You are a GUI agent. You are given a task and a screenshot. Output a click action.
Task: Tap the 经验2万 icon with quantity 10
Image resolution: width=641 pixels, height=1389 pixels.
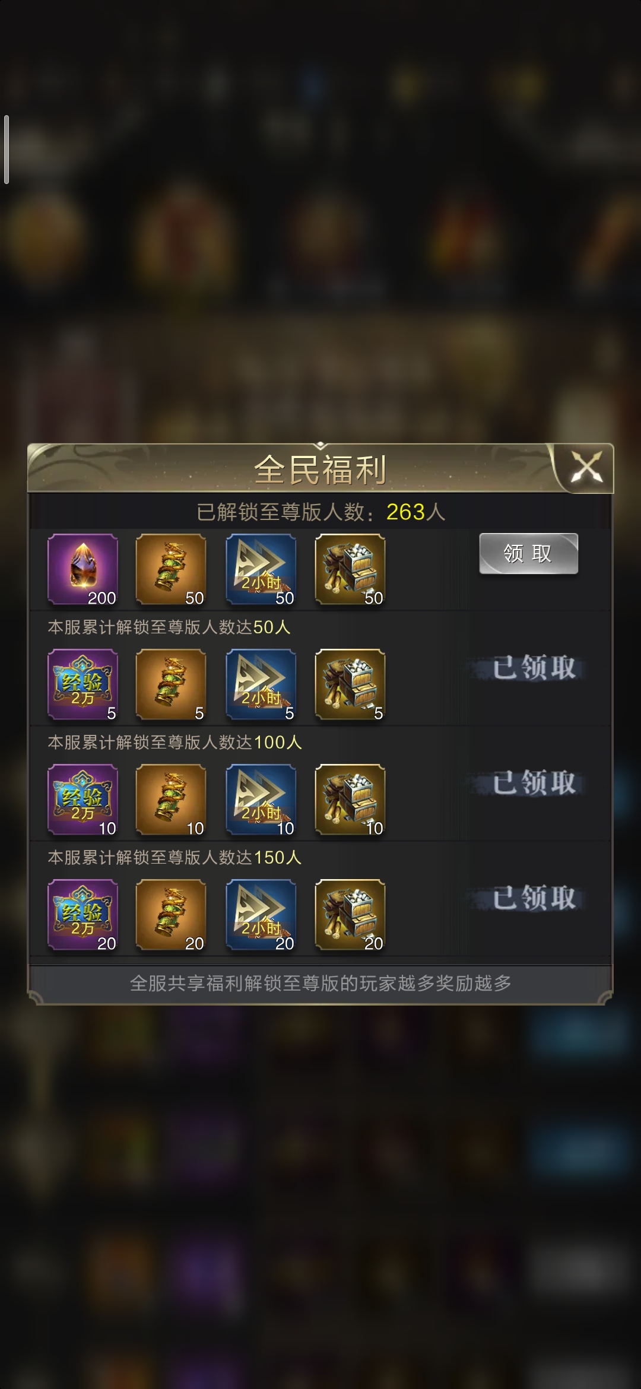(82, 800)
